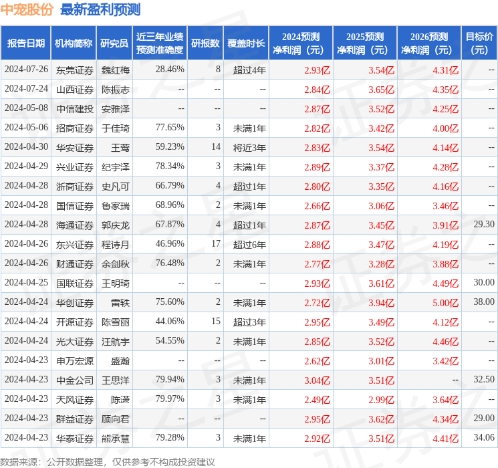Select the 开源证券 cell
The width and height of the screenshot is (498, 468).
[x=75, y=322]
